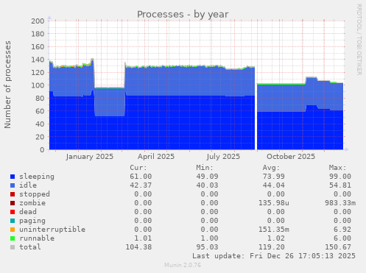Click the 'zombie' legend label
This screenshot has width=366, height=273.
point(32,203)
